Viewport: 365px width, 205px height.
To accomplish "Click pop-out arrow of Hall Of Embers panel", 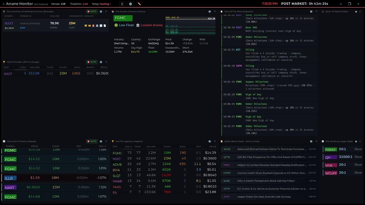I will pyautogui.click(x=106, y=62).
